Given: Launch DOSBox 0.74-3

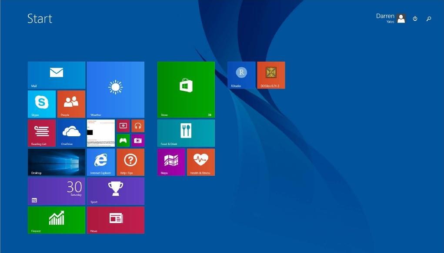Looking at the screenshot, I should [271, 75].
